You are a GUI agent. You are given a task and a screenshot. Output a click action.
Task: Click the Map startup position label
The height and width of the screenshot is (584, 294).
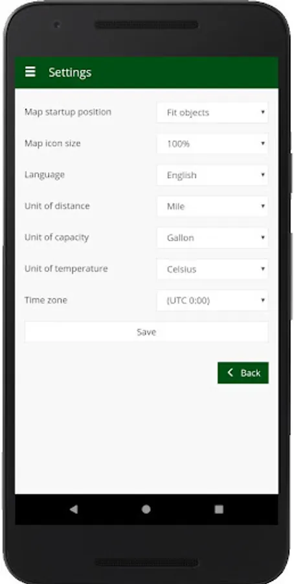click(67, 112)
